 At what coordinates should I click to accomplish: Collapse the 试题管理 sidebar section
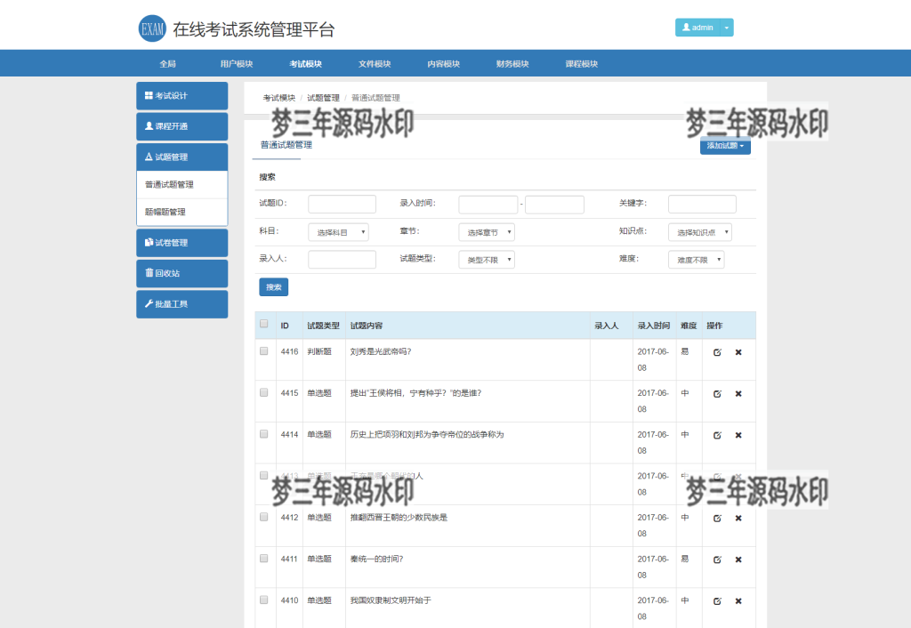coord(181,157)
